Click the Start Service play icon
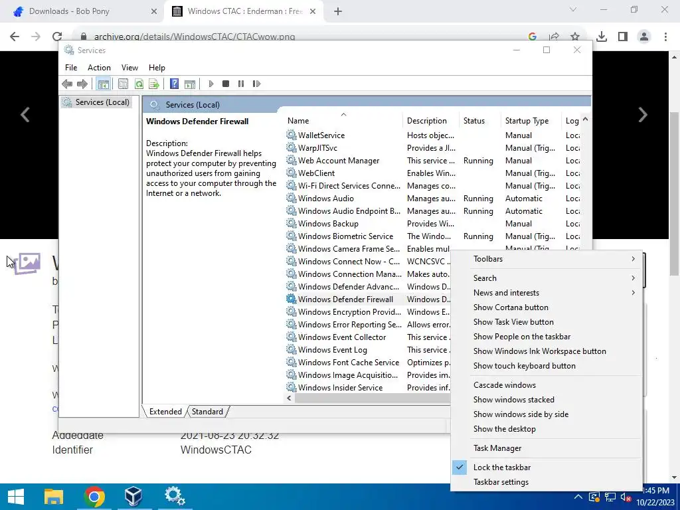The width and height of the screenshot is (680, 510). click(x=211, y=84)
